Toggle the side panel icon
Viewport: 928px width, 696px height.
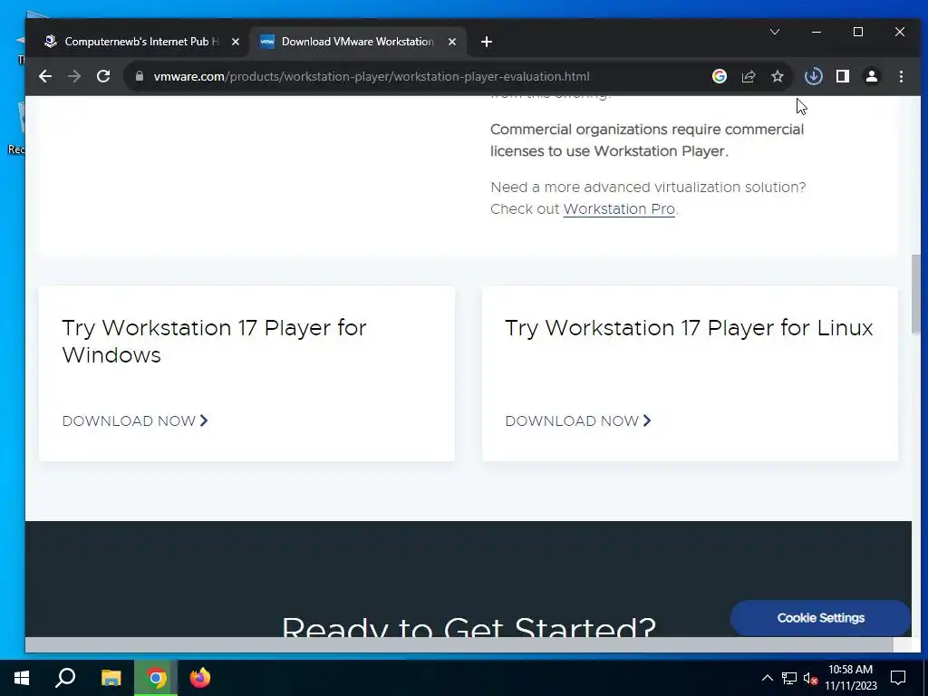[843, 76]
